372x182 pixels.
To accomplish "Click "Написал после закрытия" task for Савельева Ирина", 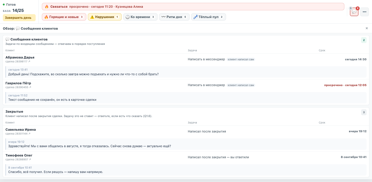I will click(x=207, y=131).
